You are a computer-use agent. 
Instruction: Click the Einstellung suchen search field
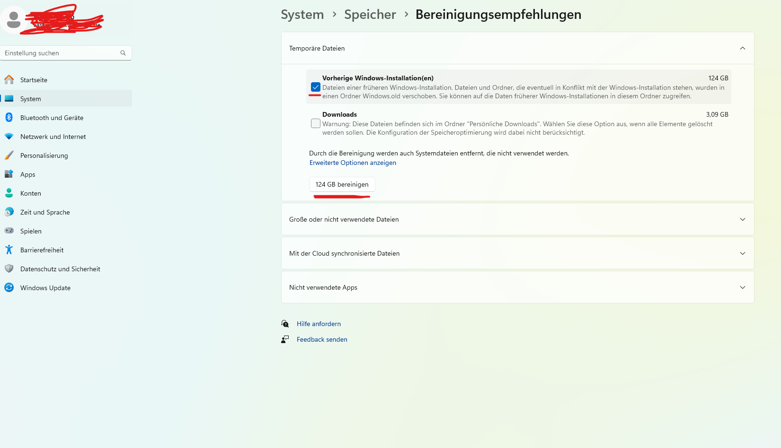click(66, 53)
